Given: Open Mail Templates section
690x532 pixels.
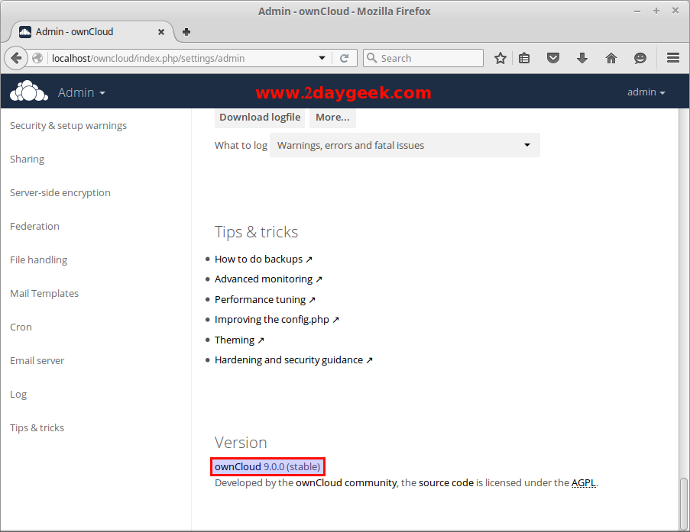Looking at the screenshot, I should click(44, 293).
